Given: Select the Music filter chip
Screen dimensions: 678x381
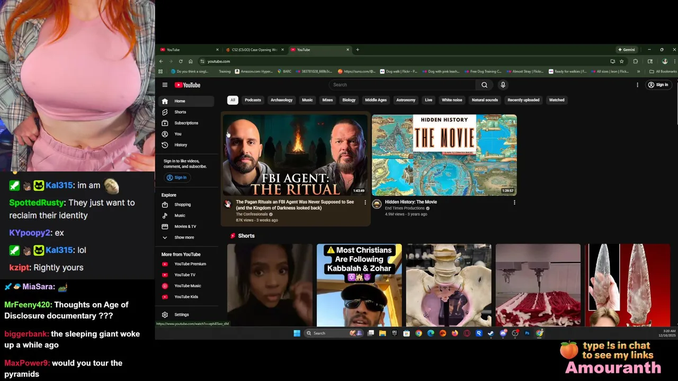Looking at the screenshot, I should coord(307,100).
